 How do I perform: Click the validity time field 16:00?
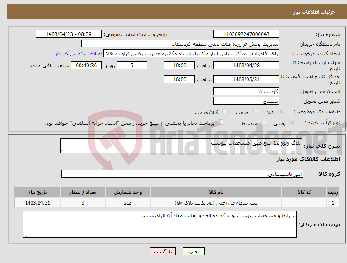(x=179, y=79)
